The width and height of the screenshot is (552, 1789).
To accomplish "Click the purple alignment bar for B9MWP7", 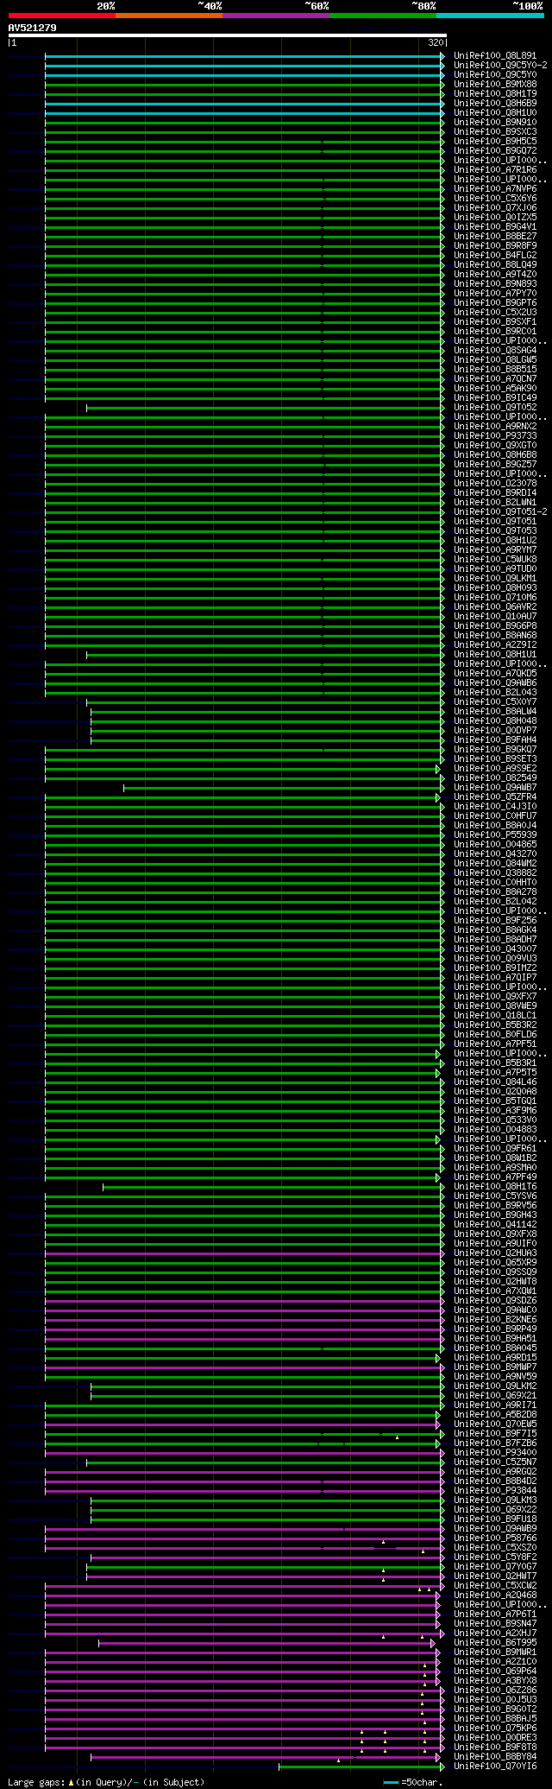I will pos(243,1367).
